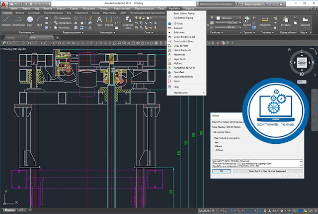Image resolution: width=318 pixels, height=214 pixels.
Task: Click OK in the About dialog
Action: pyautogui.click(x=222, y=171)
